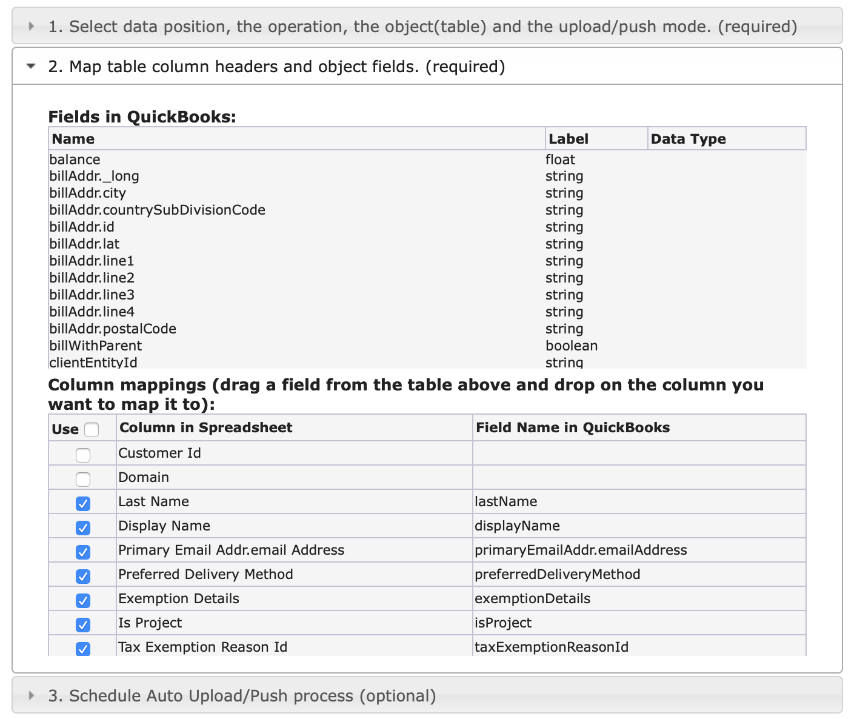Select the billAddr._long field

click(427, 176)
